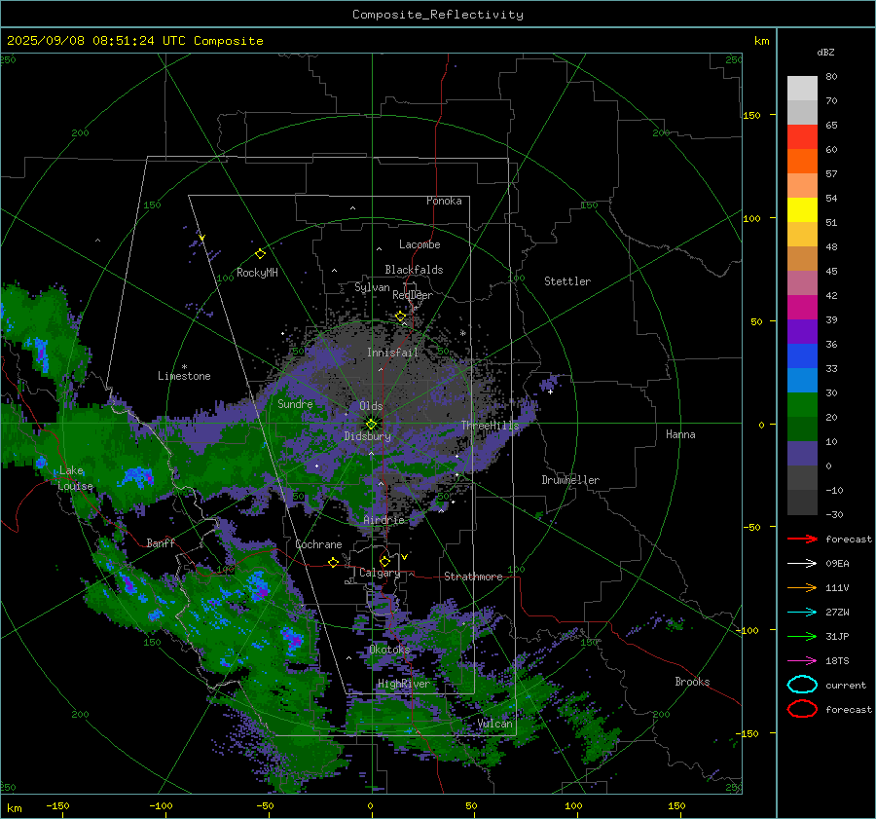Click the orange 111V arrow in the legend
Image resolution: width=876 pixels, height=819 pixels.
[x=802, y=587]
